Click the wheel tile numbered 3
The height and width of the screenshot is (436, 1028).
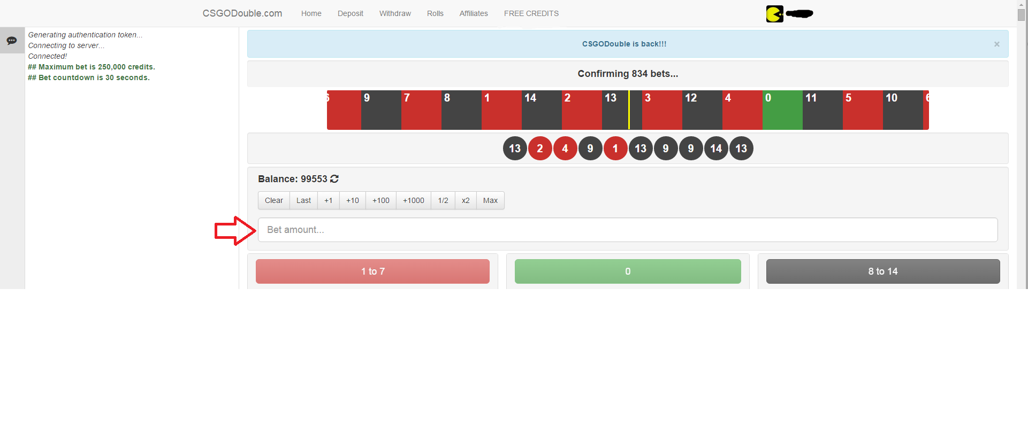click(662, 110)
